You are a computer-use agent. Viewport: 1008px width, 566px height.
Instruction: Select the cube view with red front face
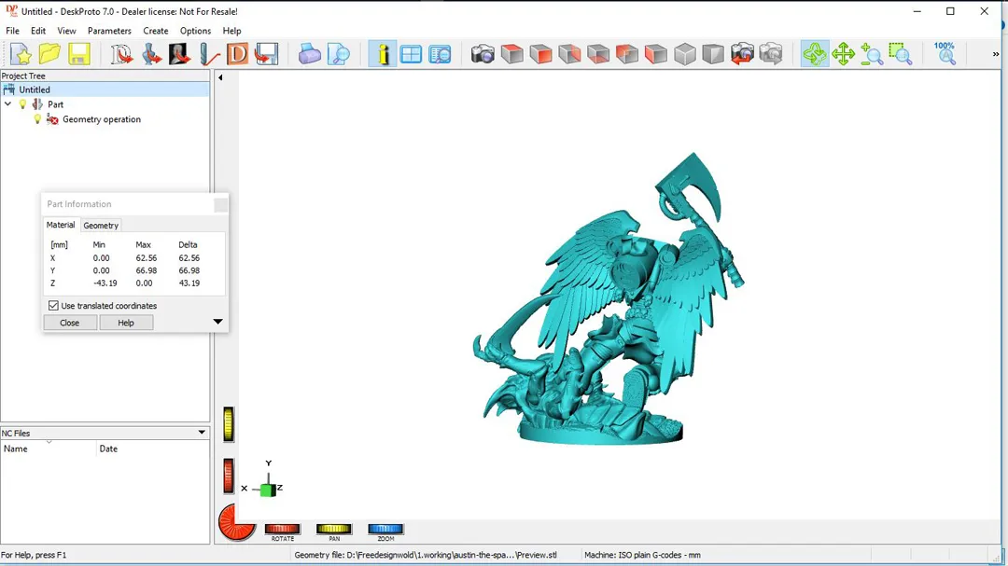(x=540, y=54)
